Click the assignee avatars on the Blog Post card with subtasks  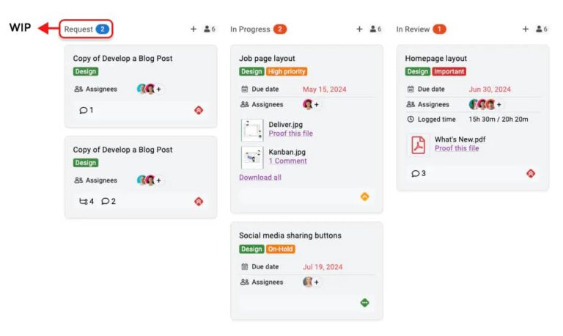coord(146,180)
